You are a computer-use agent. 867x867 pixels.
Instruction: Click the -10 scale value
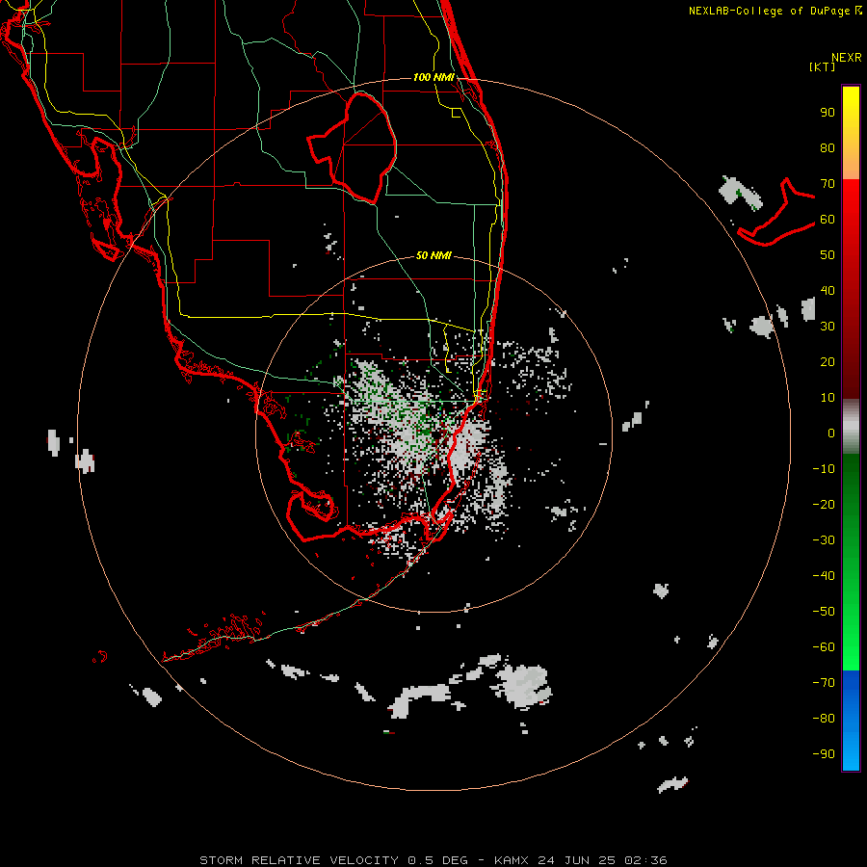point(824,469)
